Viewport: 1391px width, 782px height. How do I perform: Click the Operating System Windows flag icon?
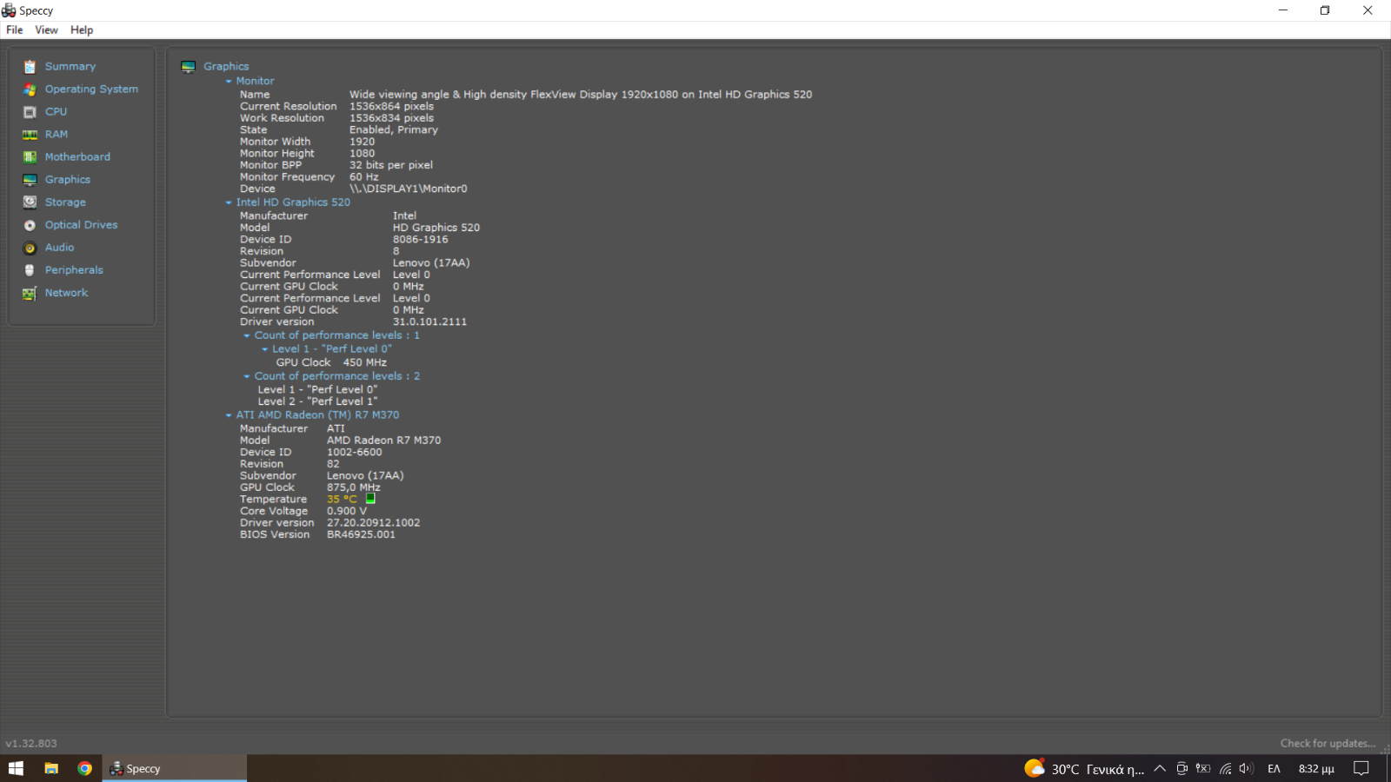(x=30, y=89)
